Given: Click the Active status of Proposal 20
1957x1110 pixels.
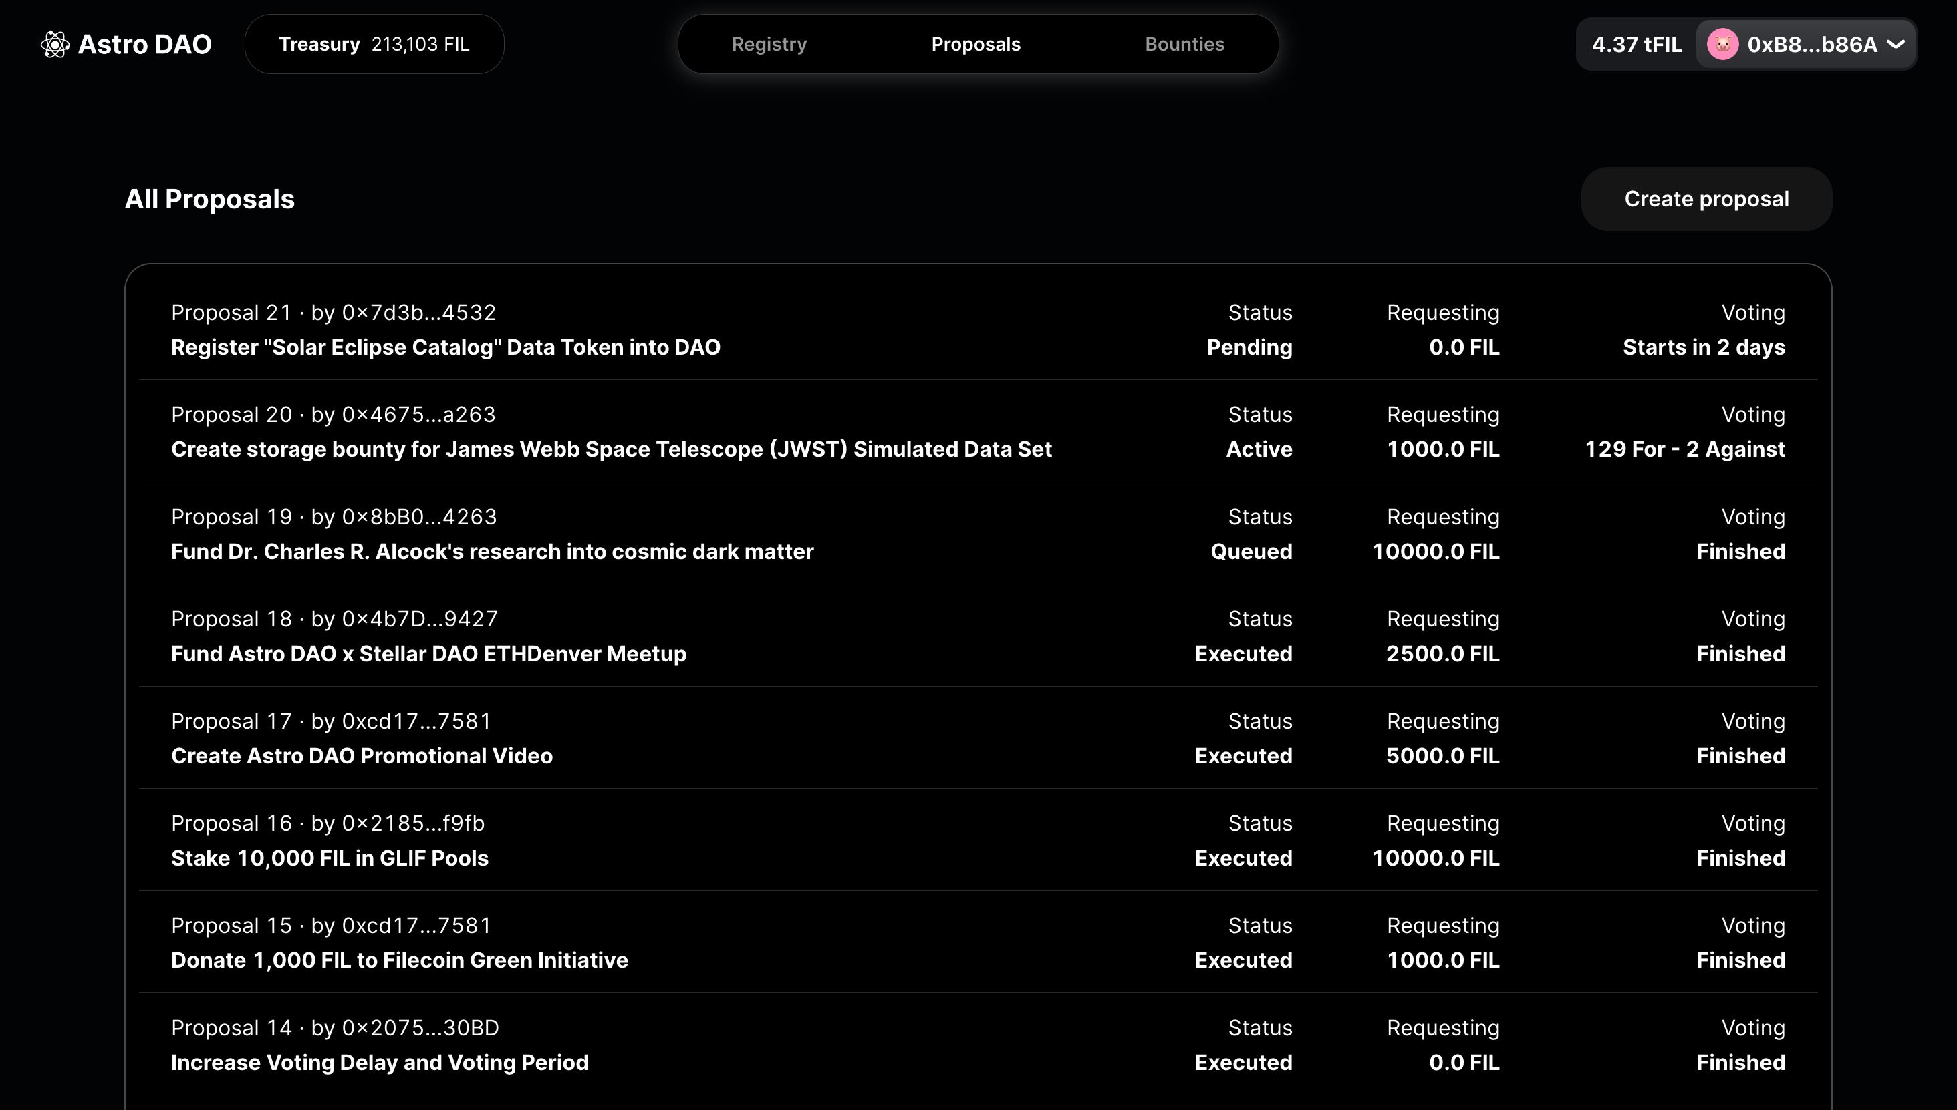Looking at the screenshot, I should (x=1259, y=449).
